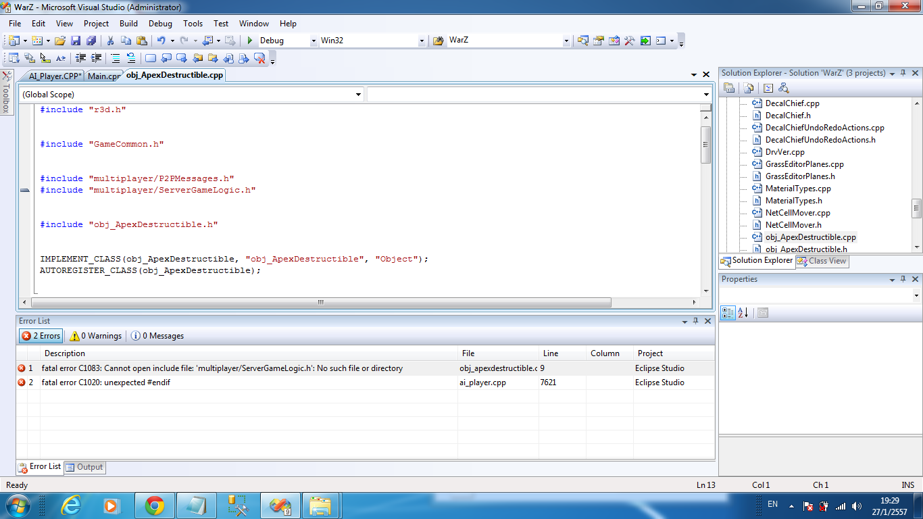923x519 pixels.
Task: Open the Build menu
Action: pyautogui.click(x=128, y=24)
